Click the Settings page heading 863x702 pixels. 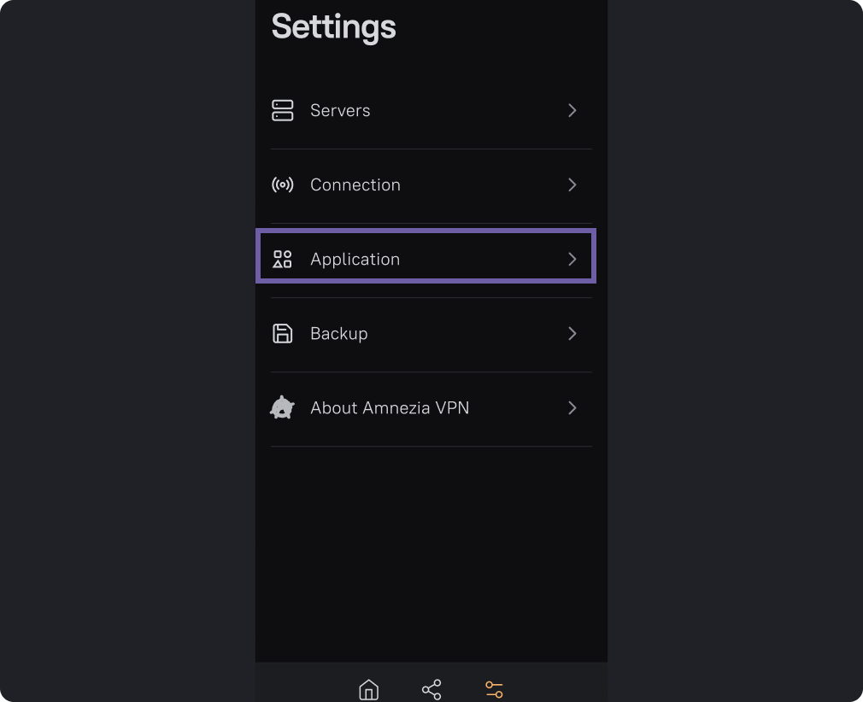(333, 27)
